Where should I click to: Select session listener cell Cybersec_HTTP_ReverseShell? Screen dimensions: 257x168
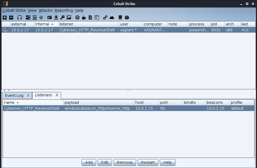pyautogui.click(x=88, y=30)
